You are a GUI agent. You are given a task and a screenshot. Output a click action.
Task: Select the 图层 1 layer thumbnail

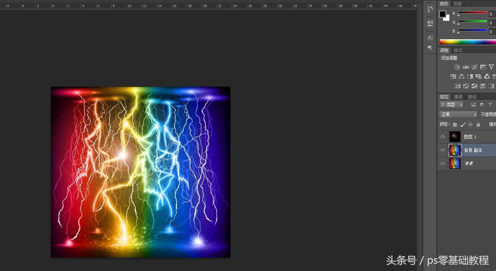pos(455,137)
